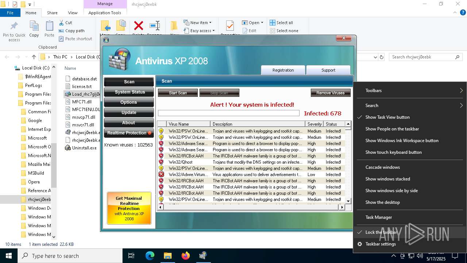Open the Open button dropdown arrow
Image resolution: width=467 pixels, height=263 pixels.
coord(262,23)
